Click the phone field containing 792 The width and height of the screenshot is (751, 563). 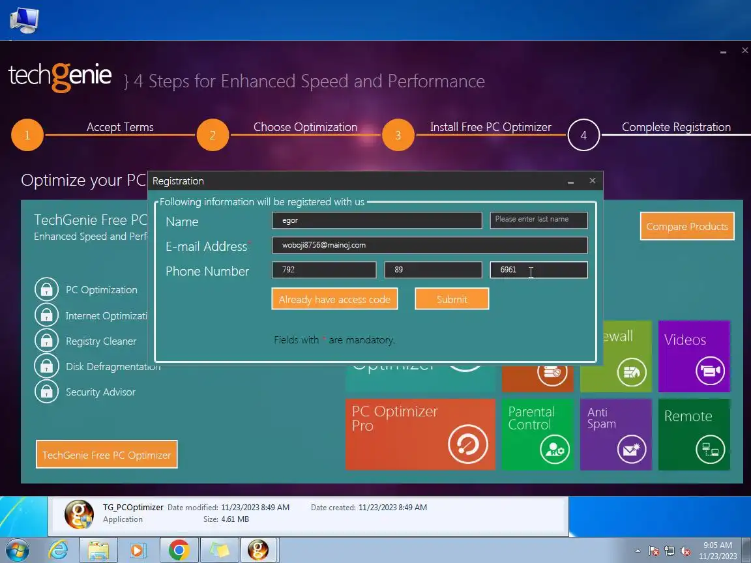click(324, 270)
